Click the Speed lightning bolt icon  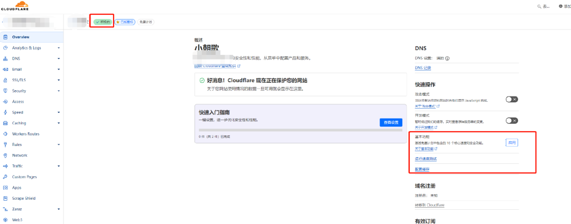click(5, 112)
